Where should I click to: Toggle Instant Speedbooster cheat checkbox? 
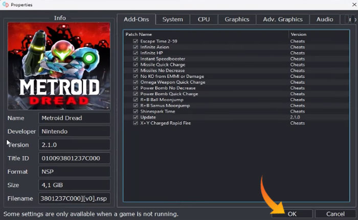click(x=136, y=59)
